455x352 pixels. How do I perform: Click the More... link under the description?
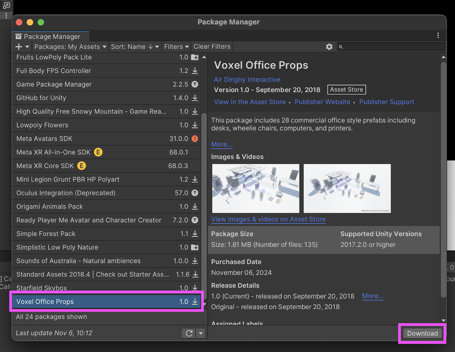[x=222, y=144]
